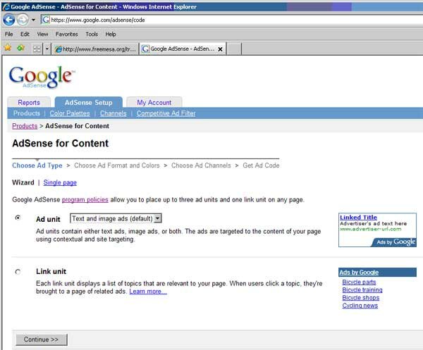Open the program policies link
The image size is (423, 350).
coord(85,200)
